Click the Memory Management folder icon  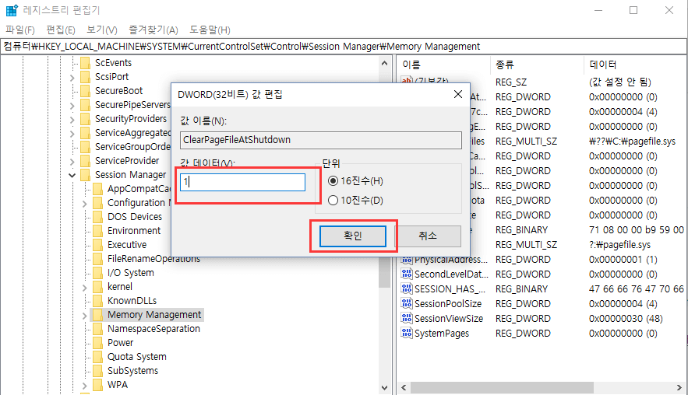pos(97,315)
